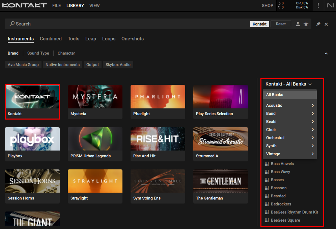This screenshot has height=229, width=336.
Task: Switch to the One-shots tab
Action: (x=133, y=39)
